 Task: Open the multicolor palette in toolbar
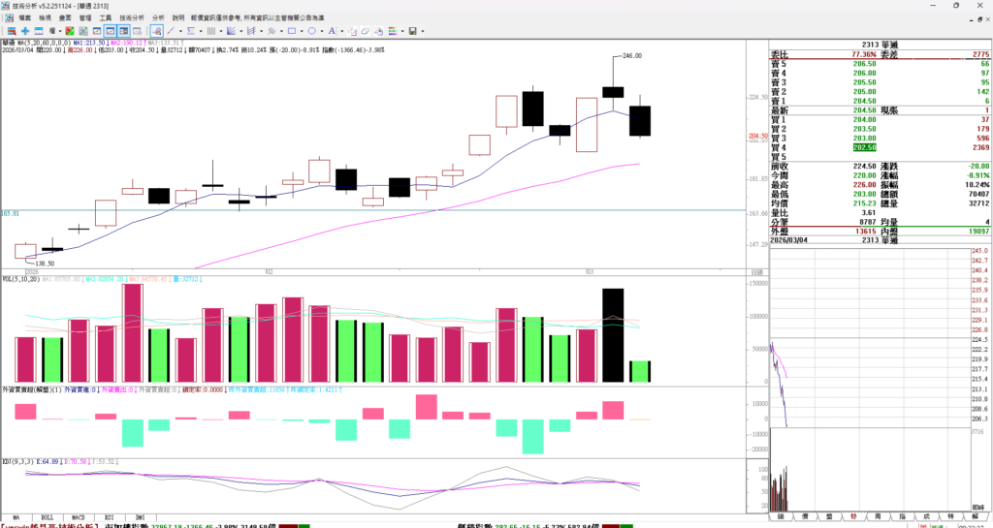pyautogui.click(x=393, y=31)
